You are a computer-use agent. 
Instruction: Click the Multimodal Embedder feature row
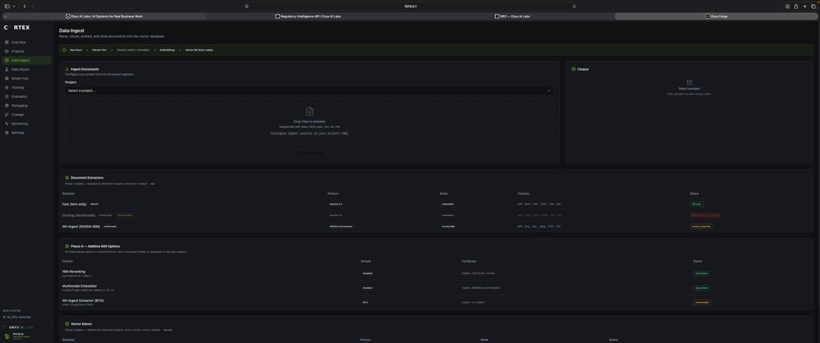436,288
